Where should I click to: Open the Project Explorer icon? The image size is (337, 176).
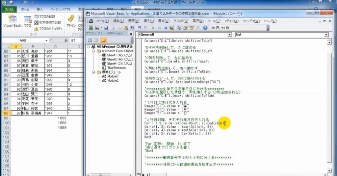tap(179, 28)
